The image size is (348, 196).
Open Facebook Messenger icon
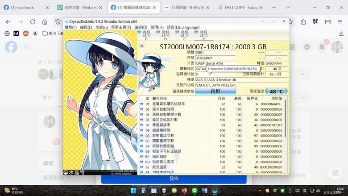[x=307, y=47]
